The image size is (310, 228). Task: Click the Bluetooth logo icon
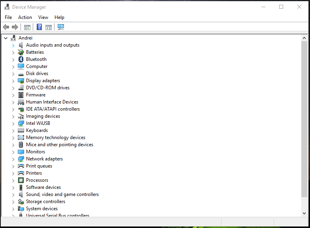pyautogui.click(x=21, y=59)
